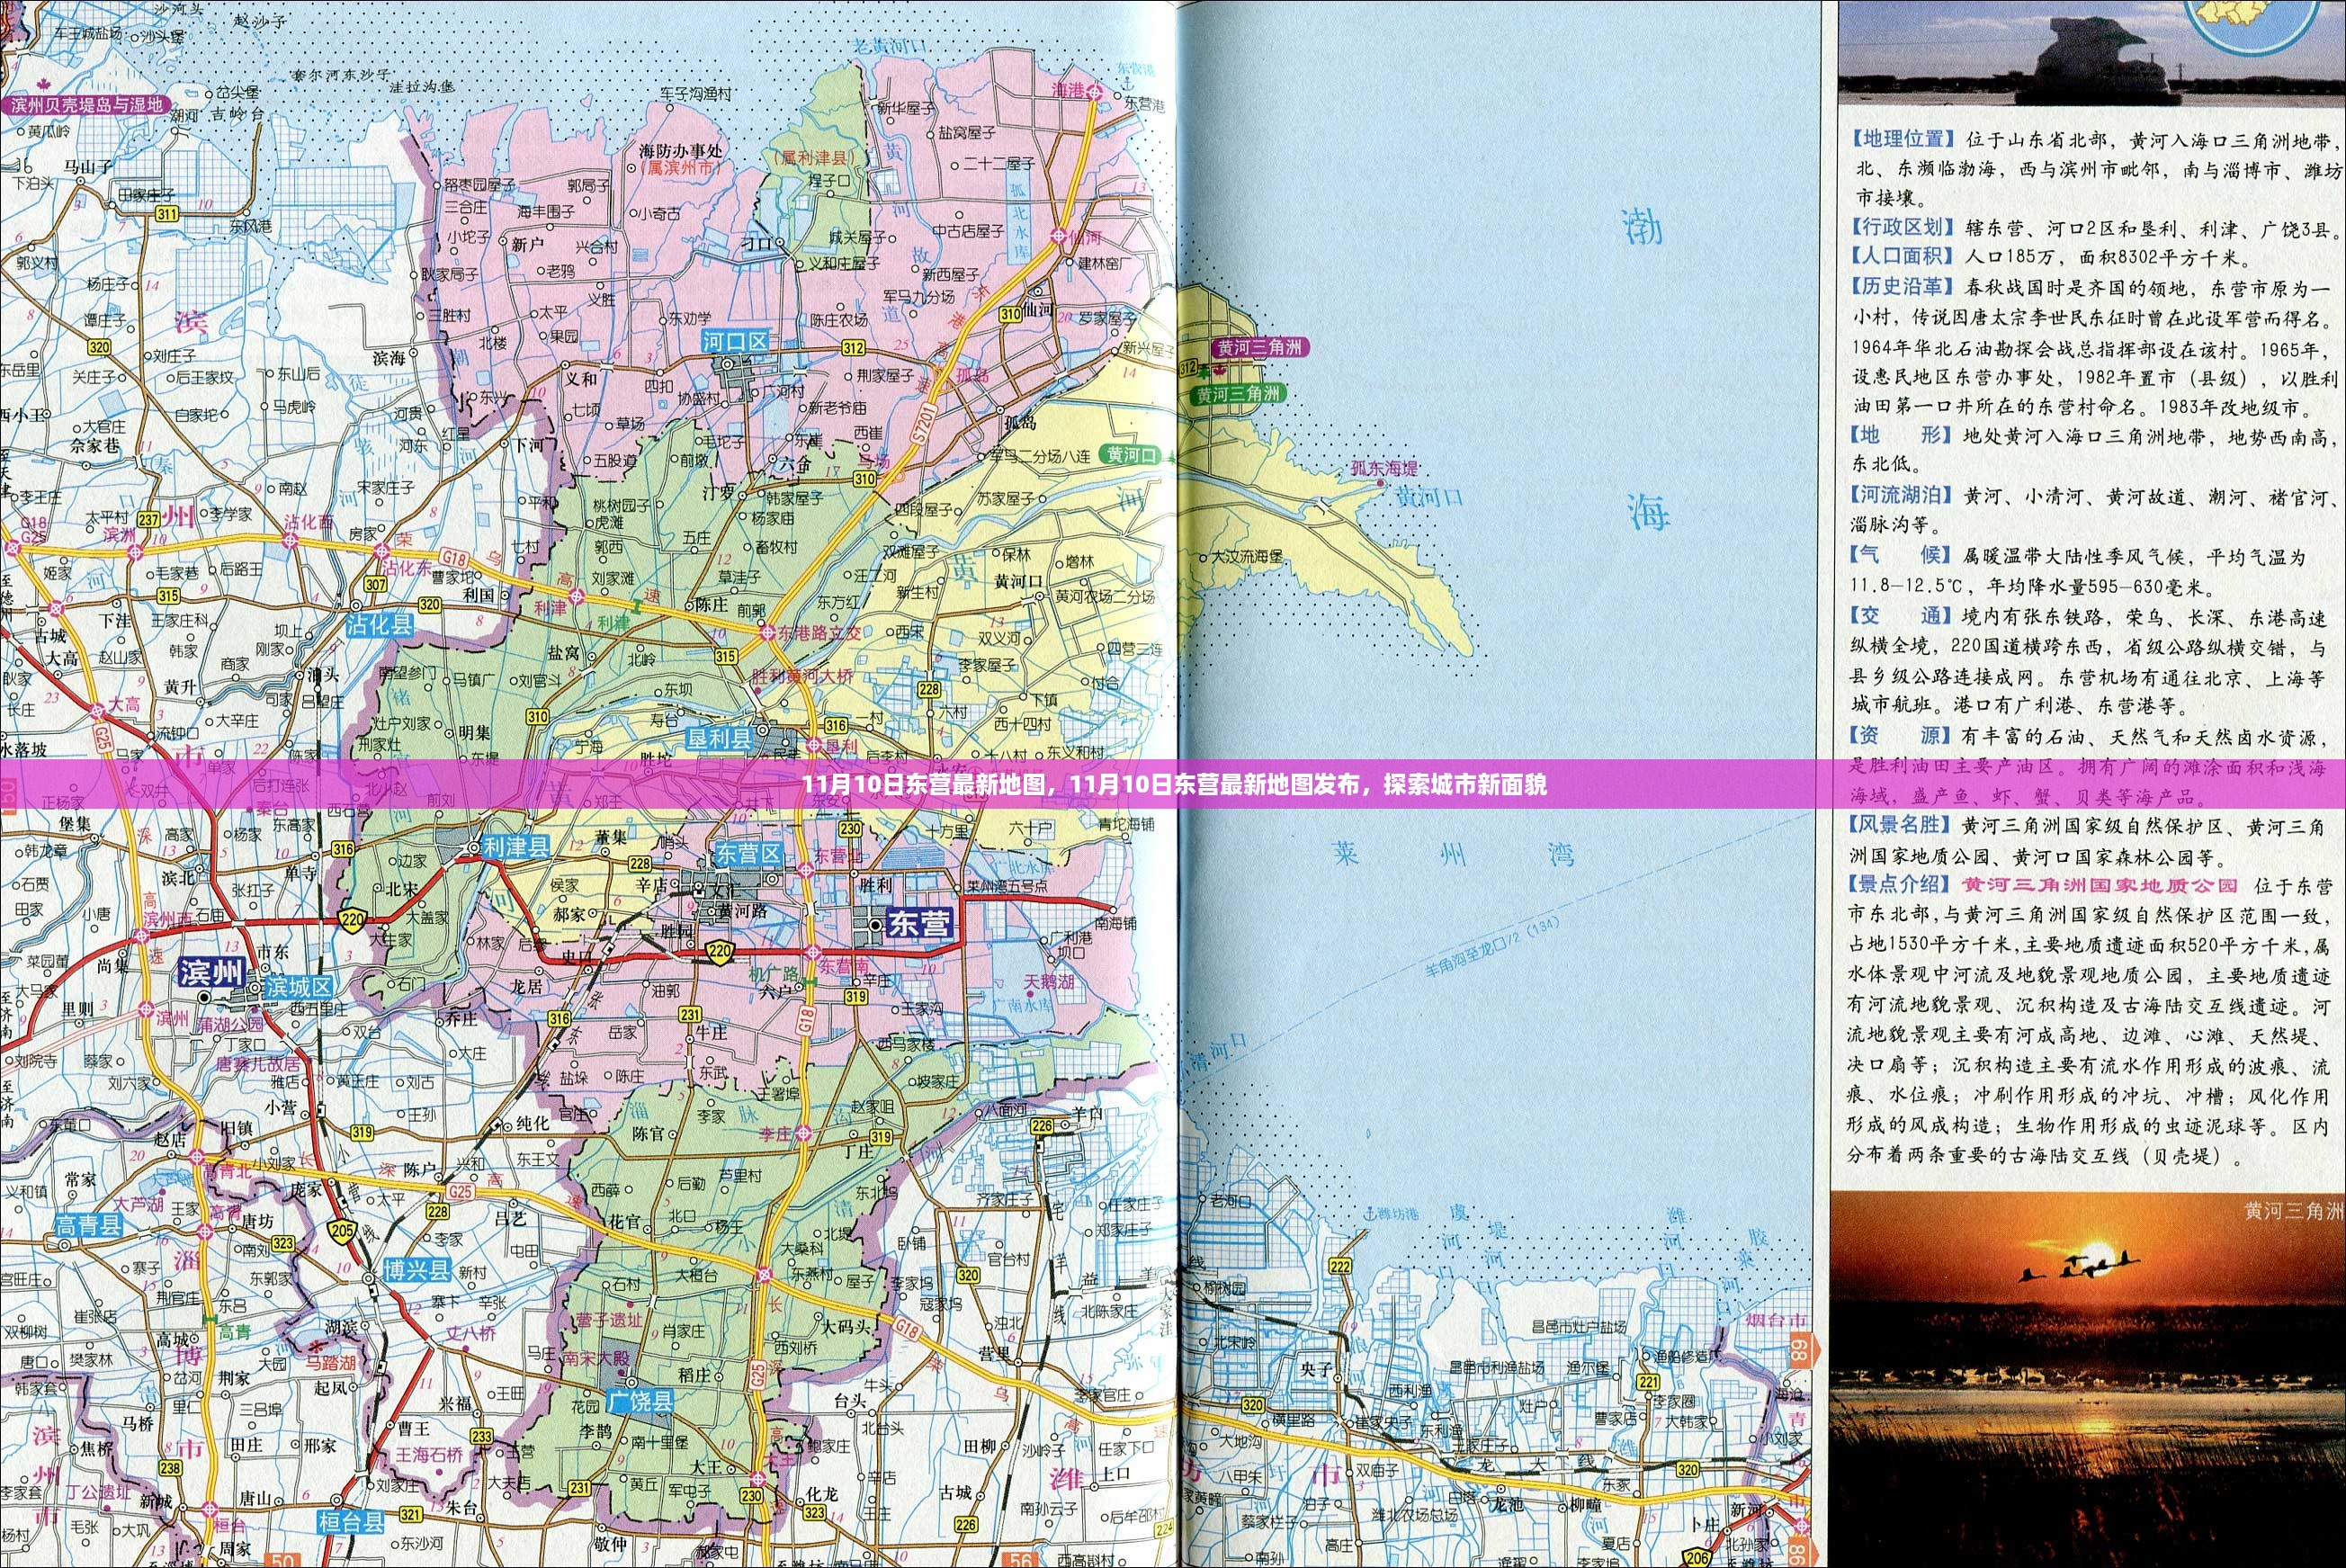Click the 仙河 highway interchange marker
Screen dimensions: 2346x1568
coord(1059,236)
